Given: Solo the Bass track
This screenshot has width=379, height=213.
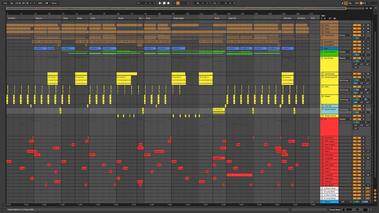Looking at the screenshot, I should pyautogui.click(x=364, y=48).
